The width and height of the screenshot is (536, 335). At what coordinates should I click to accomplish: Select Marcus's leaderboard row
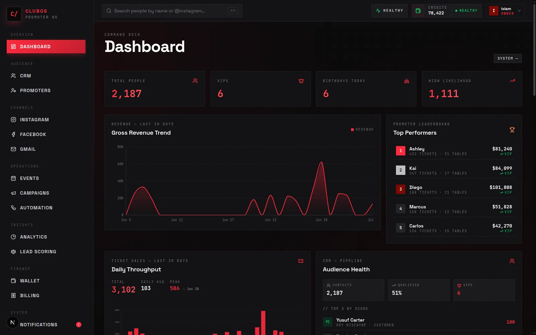pos(454,209)
